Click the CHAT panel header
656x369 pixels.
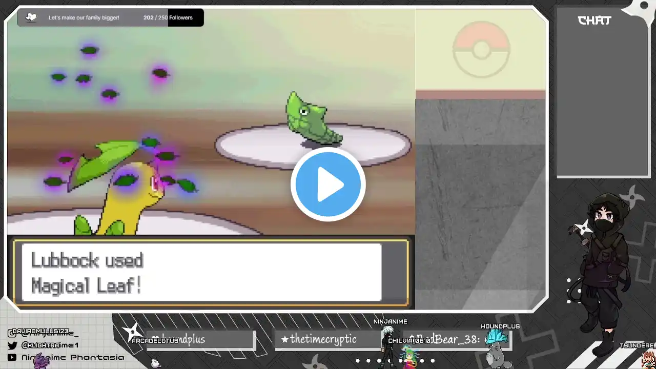point(594,20)
